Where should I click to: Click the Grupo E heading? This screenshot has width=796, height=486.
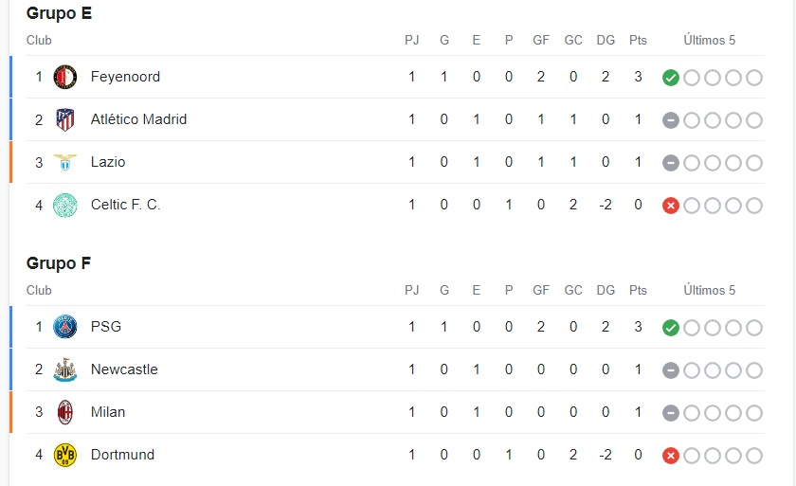tap(59, 13)
